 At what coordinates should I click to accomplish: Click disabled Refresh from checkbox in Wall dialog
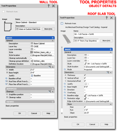(x=3, y=11)
